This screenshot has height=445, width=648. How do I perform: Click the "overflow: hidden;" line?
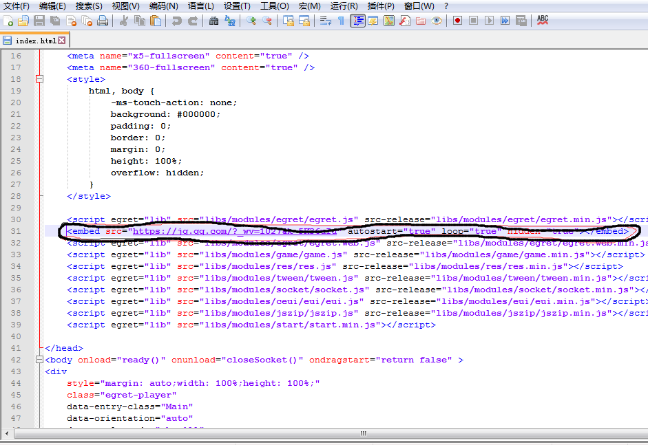[x=157, y=173]
